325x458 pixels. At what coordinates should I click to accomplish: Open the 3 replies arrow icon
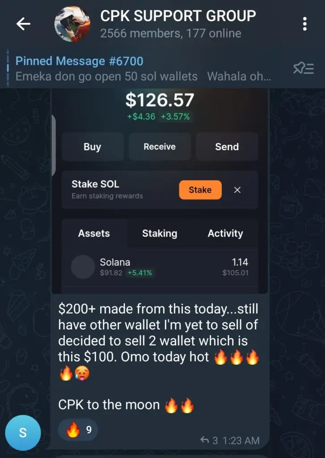click(204, 440)
